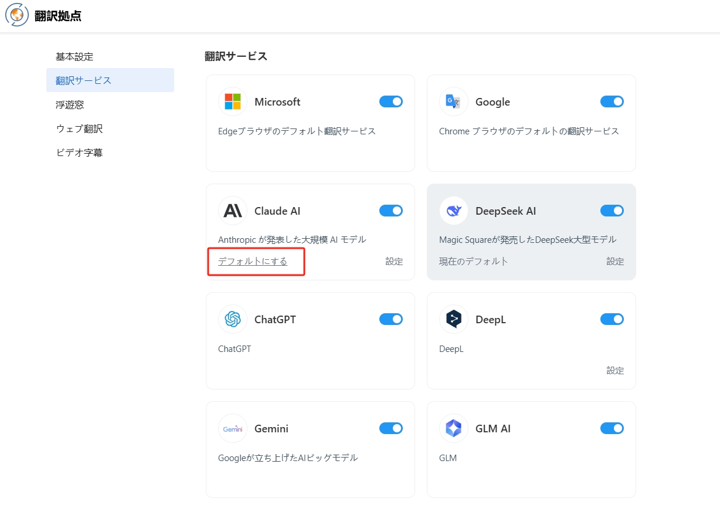
Task: Click the Magic Squareが発売した description text
Action: tap(528, 239)
